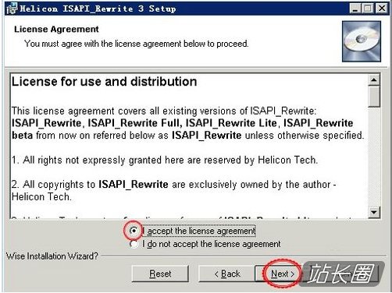Click the installer icon in title bar

click(x=12, y=9)
